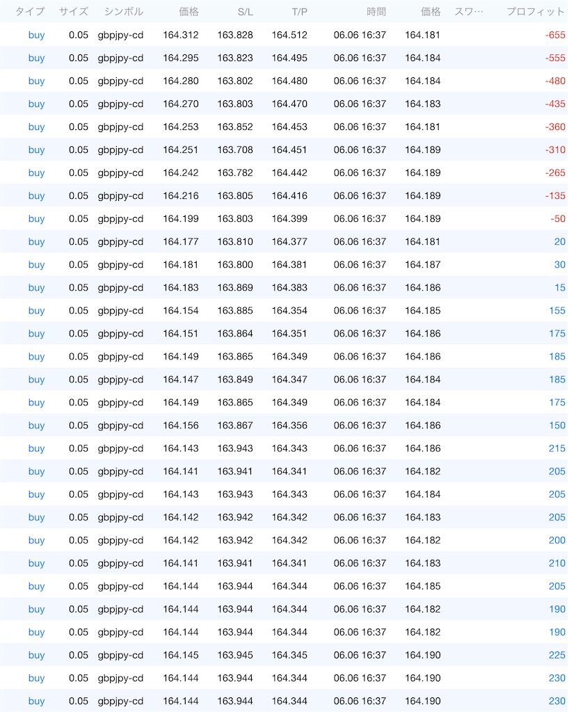This screenshot has height=712, width=569.
Task: Select the 155 profit value
Action: pyautogui.click(x=557, y=311)
